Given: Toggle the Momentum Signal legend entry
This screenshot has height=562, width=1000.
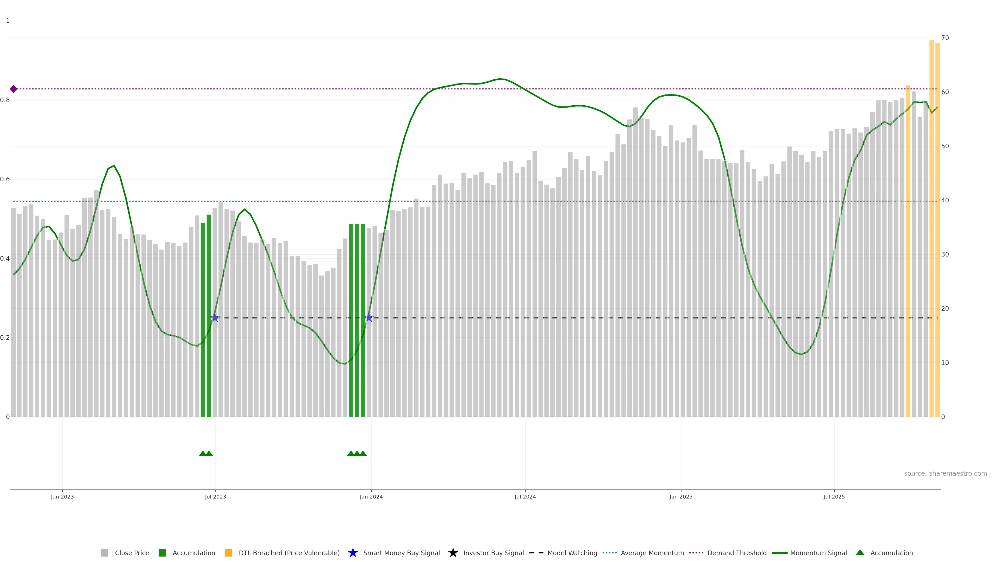Looking at the screenshot, I should 818,553.
